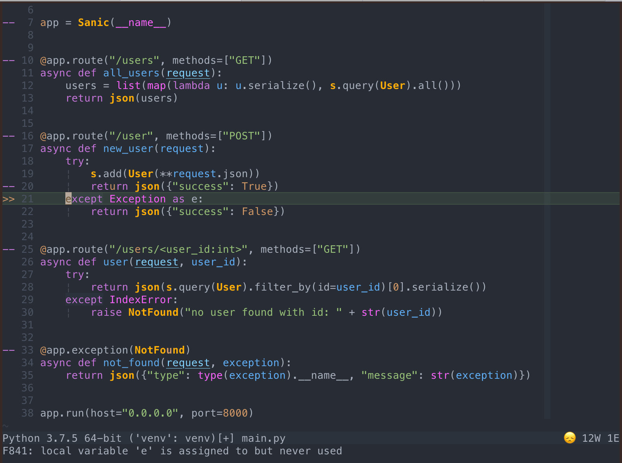
Task: Click function name 'not_found' on line 34
Action: click(131, 363)
